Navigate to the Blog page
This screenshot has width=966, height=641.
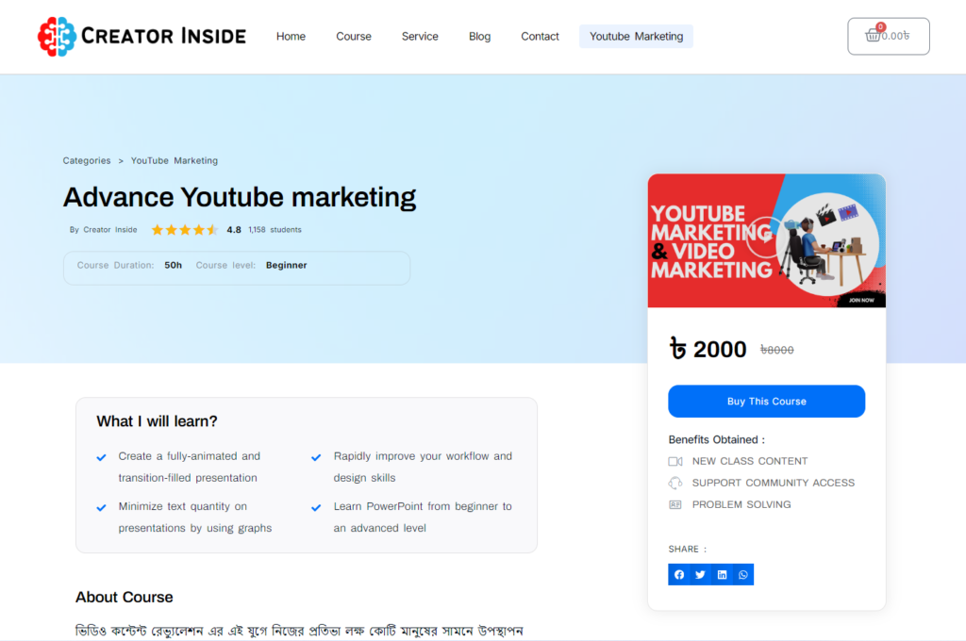[x=479, y=37]
